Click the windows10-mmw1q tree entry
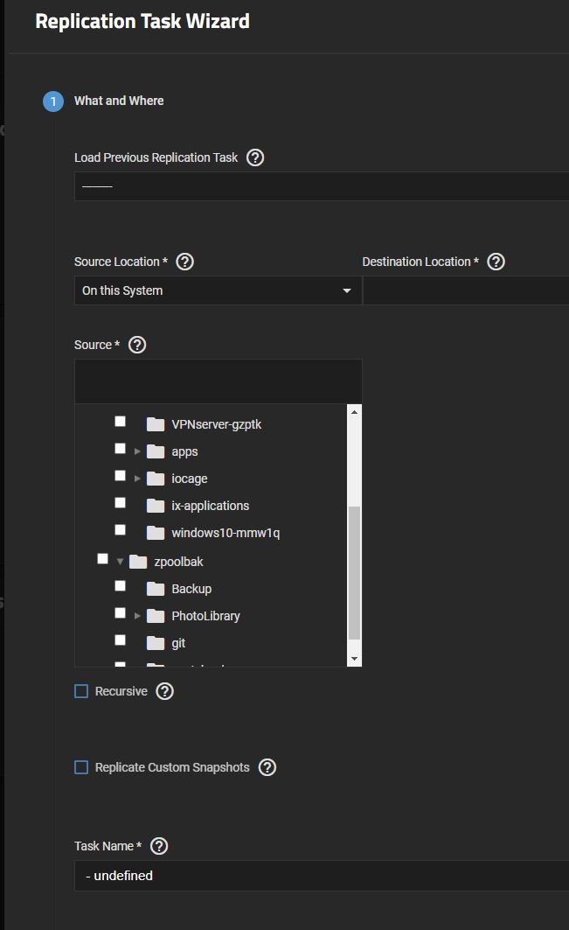 click(225, 533)
